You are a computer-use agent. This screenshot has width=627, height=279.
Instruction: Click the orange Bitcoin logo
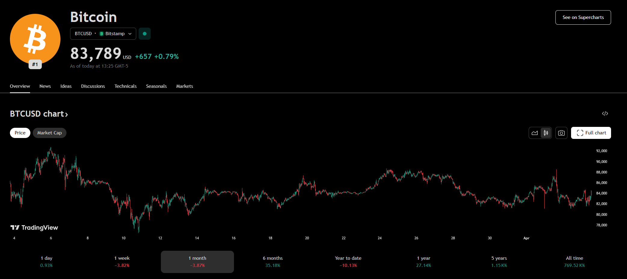35,39
